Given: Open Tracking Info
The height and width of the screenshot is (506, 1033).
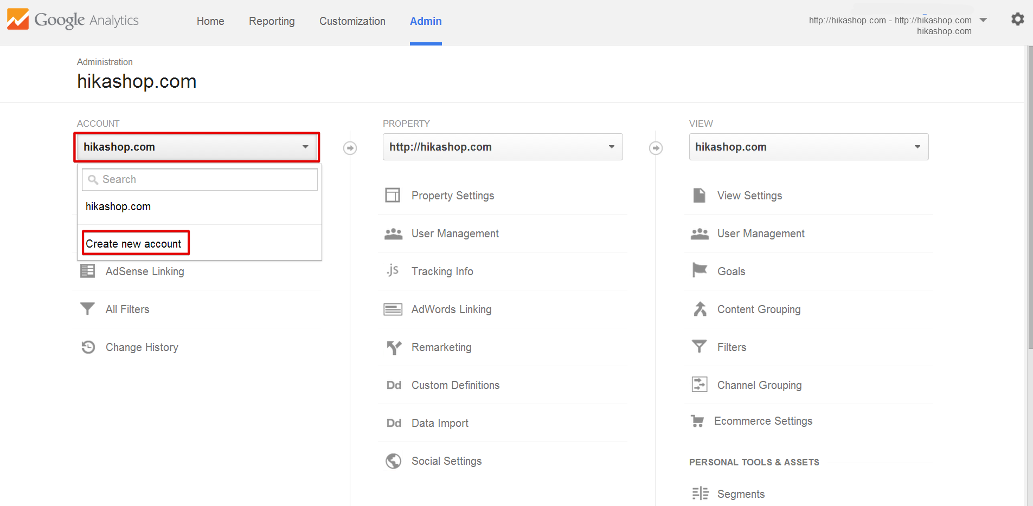Looking at the screenshot, I should (x=442, y=271).
